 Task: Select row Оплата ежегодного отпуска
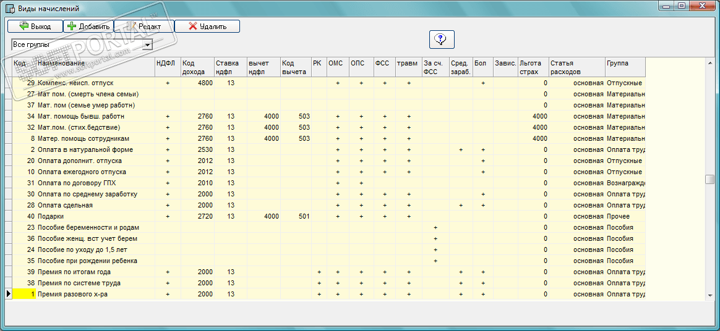click(328, 172)
